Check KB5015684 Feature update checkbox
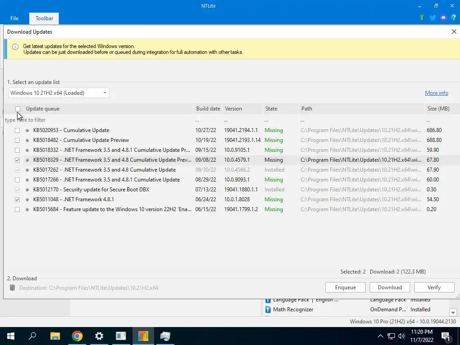This screenshot has height=345, width=460. click(18, 209)
